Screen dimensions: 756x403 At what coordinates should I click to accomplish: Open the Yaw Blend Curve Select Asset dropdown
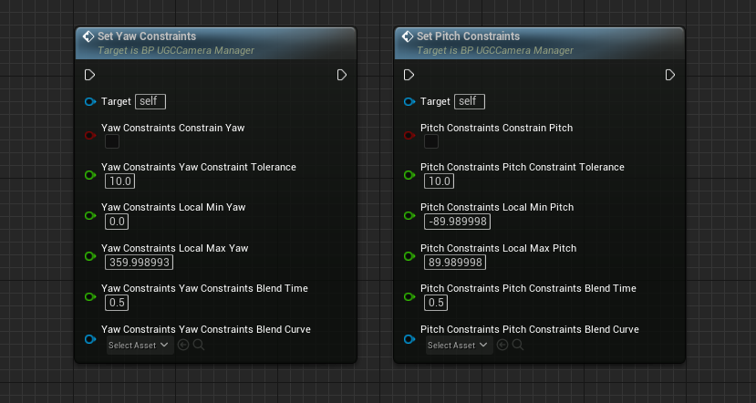[140, 346]
